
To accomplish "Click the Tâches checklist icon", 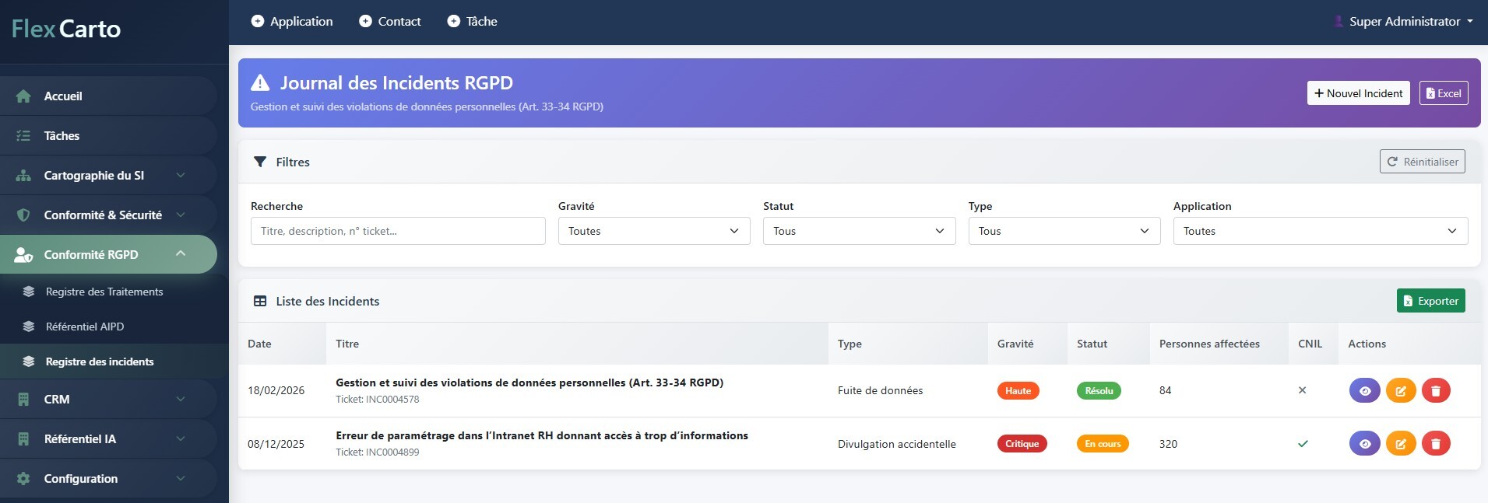I will (23, 136).
